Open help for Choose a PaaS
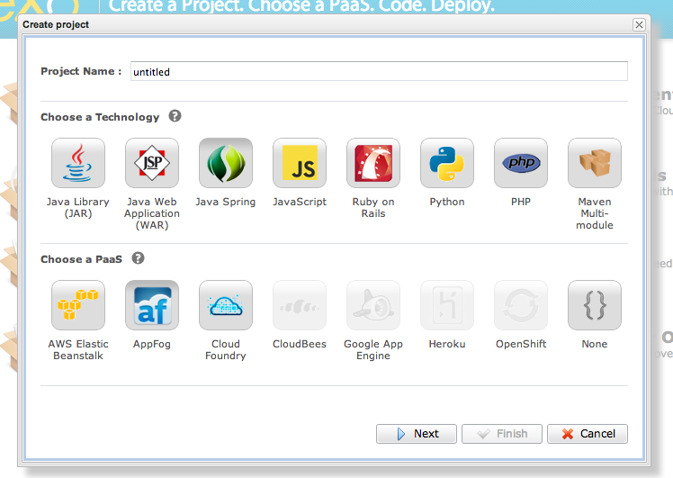The width and height of the screenshot is (673, 478). coord(138,258)
